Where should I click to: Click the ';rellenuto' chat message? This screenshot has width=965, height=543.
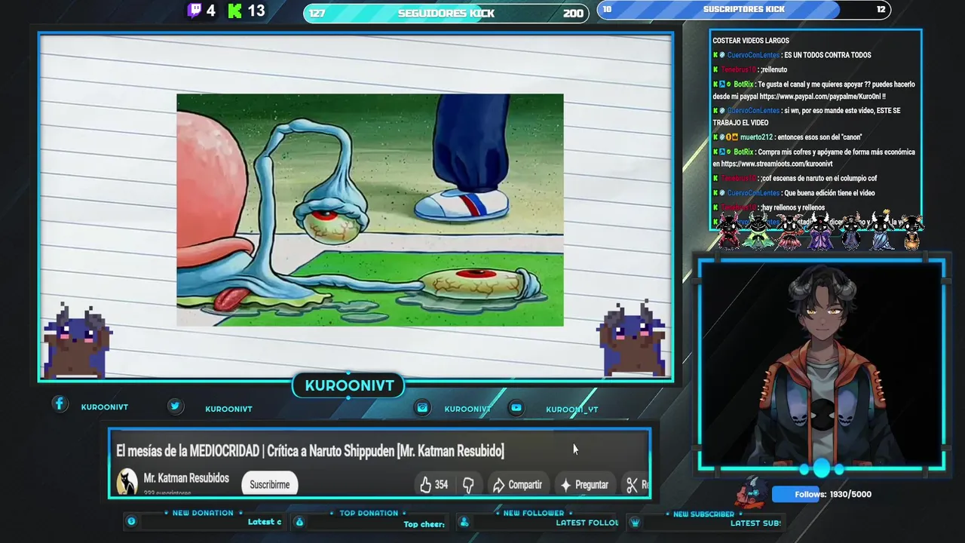[774, 69]
